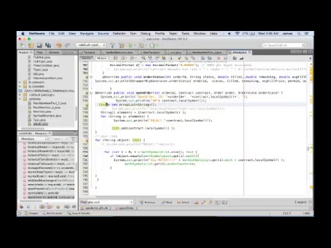Collapse the openOrder method fold marker
The height and width of the screenshot is (248, 331).
(x=91, y=93)
